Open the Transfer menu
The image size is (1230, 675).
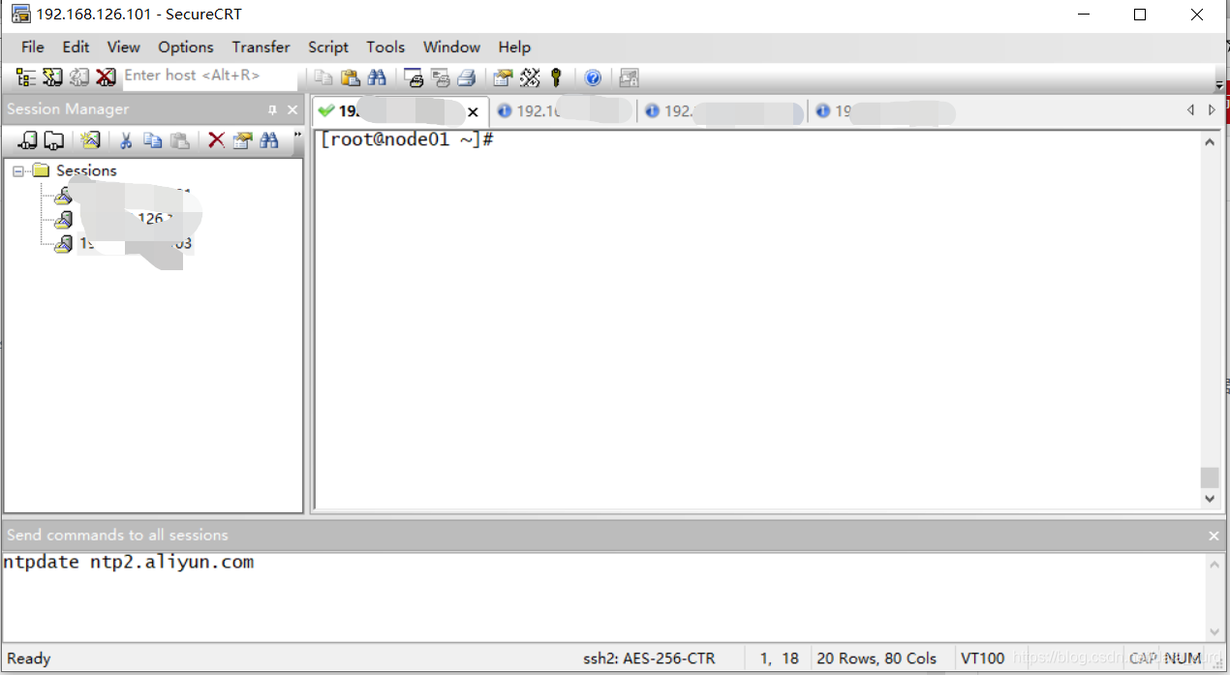(261, 46)
